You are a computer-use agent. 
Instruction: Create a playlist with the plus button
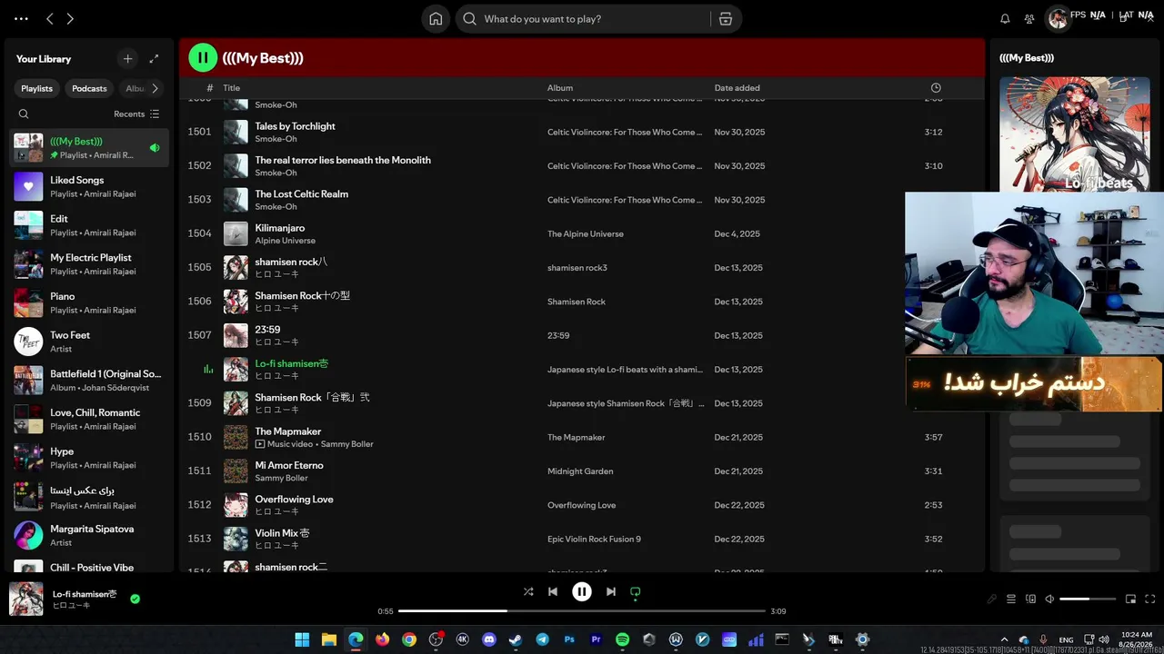tap(127, 59)
